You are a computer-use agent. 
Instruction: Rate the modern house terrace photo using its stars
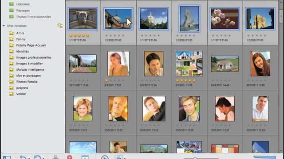pyautogui.click(x=79, y=80)
